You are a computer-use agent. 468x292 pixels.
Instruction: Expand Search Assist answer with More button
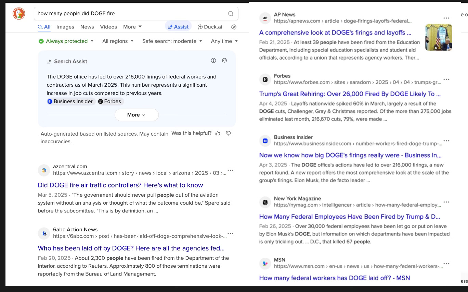click(136, 115)
